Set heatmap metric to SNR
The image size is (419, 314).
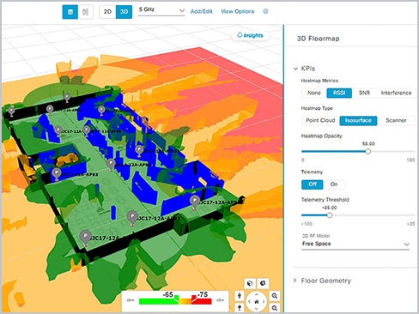click(x=364, y=93)
